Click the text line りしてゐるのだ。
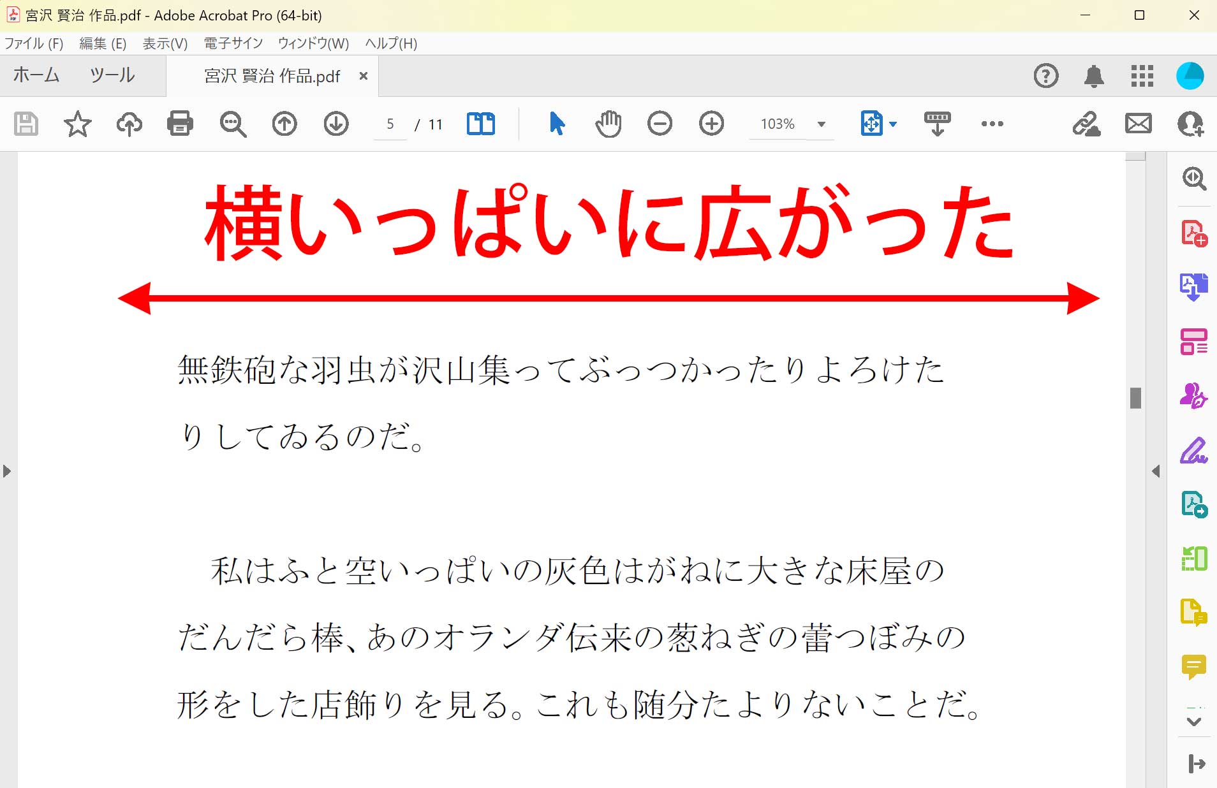The width and height of the screenshot is (1217, 788). 302,437
